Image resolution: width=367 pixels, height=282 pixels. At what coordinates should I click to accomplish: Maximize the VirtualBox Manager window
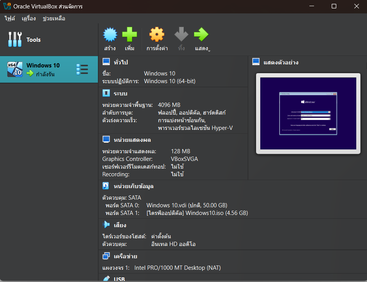coord(334,6)
